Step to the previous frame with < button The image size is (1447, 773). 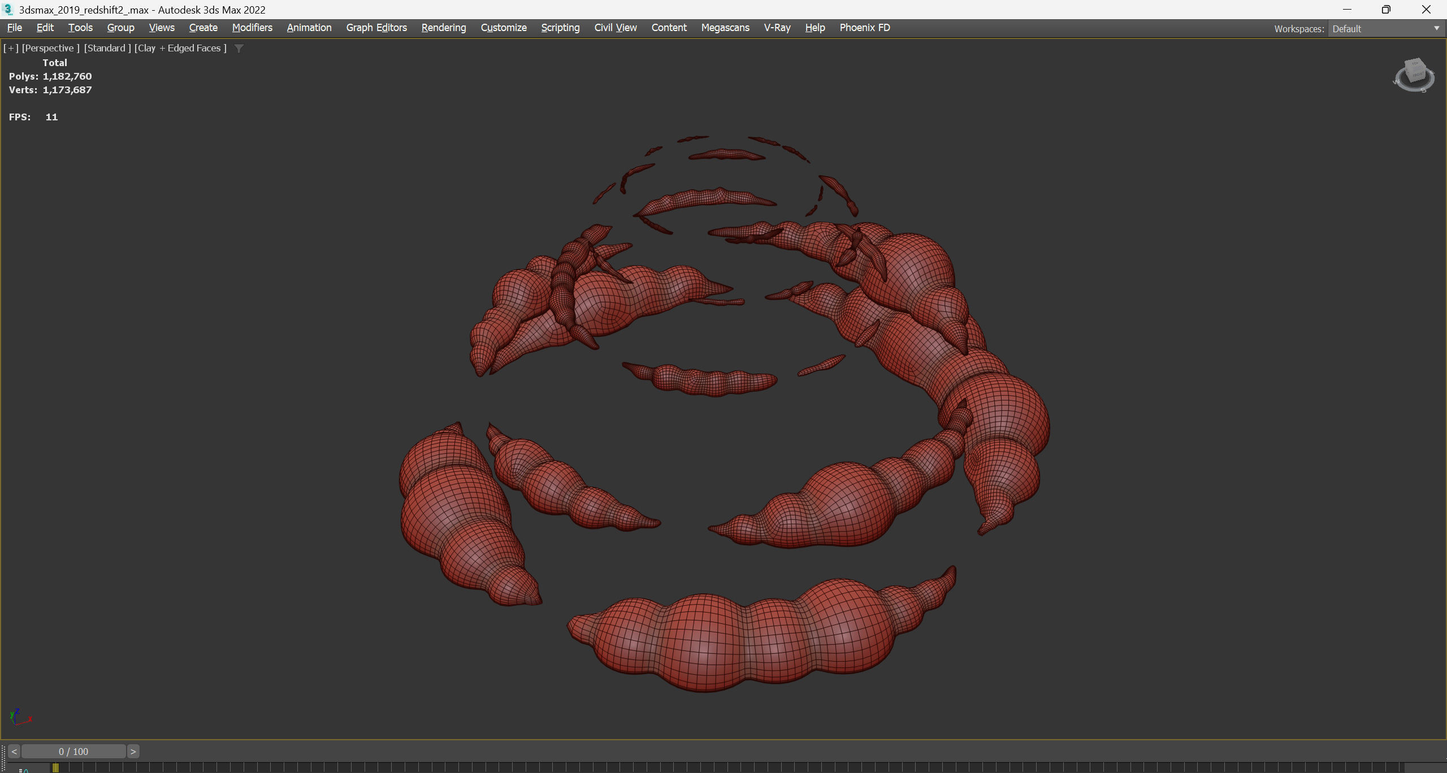pos(14,752)
